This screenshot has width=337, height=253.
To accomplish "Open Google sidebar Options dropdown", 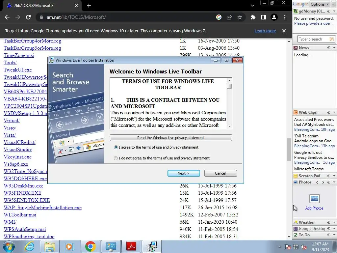I will 320,4.
